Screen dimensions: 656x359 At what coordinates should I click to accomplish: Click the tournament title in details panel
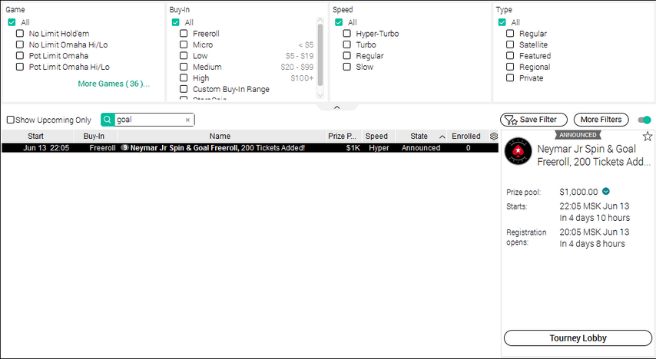(x=594, y=156)
